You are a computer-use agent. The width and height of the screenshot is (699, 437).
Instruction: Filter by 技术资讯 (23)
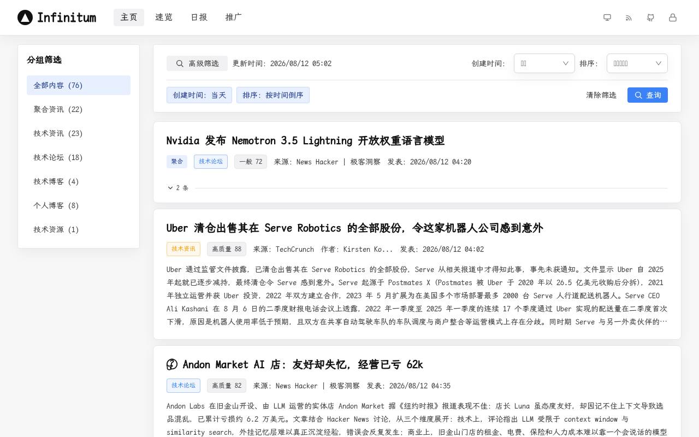tap(79, 133)
